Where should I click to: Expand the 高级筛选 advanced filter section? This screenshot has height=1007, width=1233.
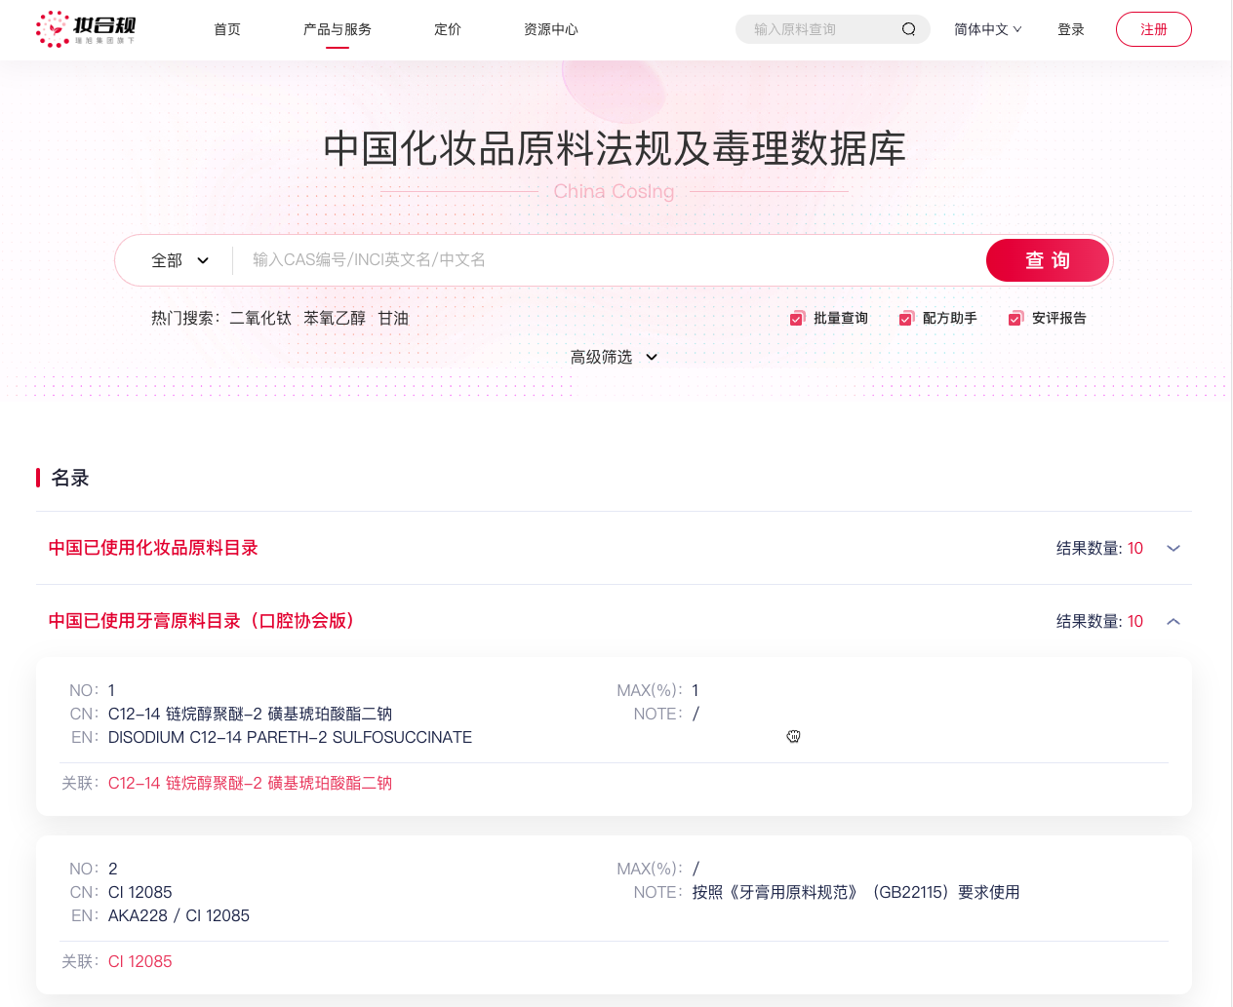point(614,357)
